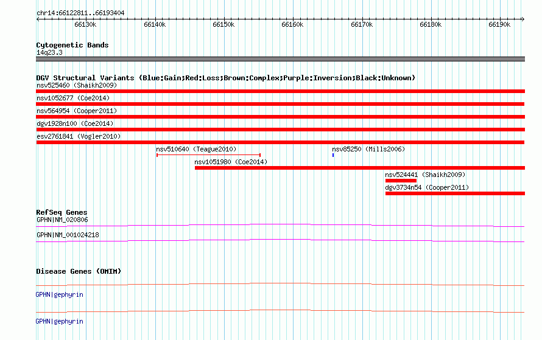Click nsv510640 (Teague2010) label
Screen dimensions: 542x340
[x=196, y=149]
